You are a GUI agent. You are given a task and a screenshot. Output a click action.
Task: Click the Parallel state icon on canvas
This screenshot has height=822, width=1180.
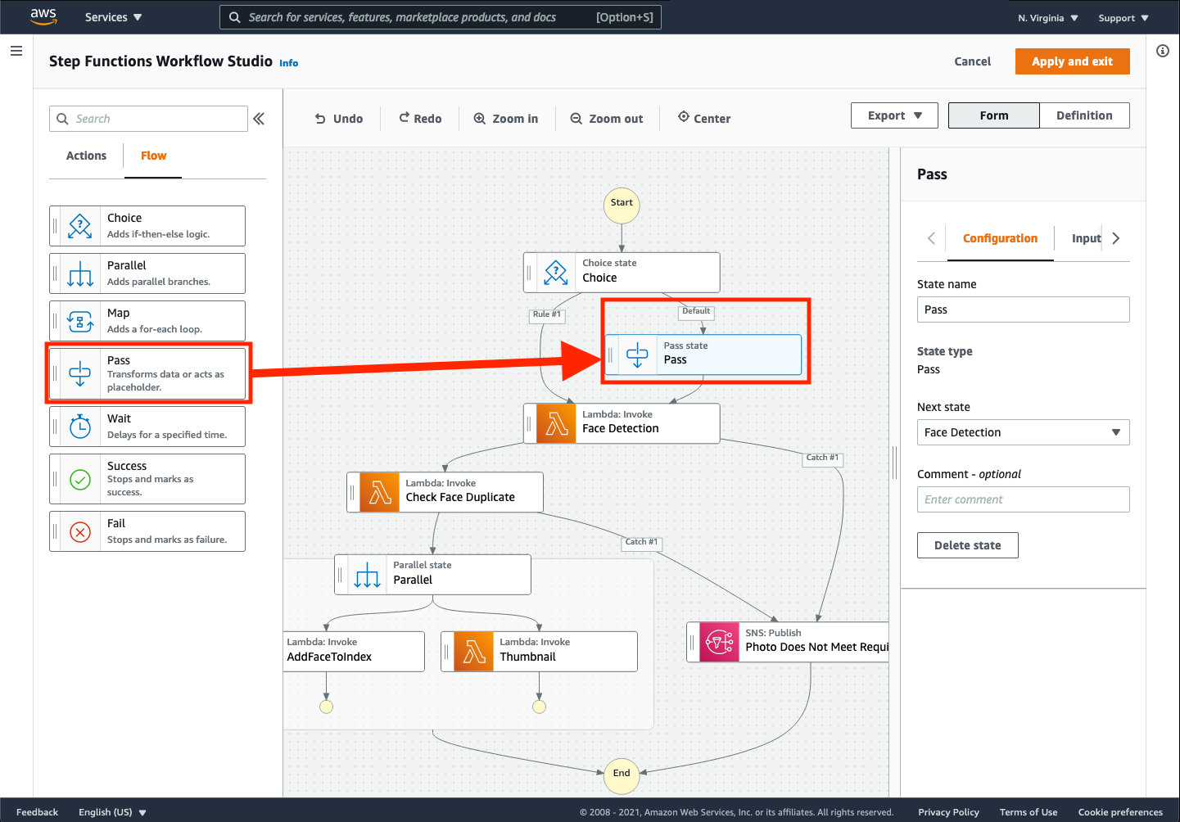[368, 575]
